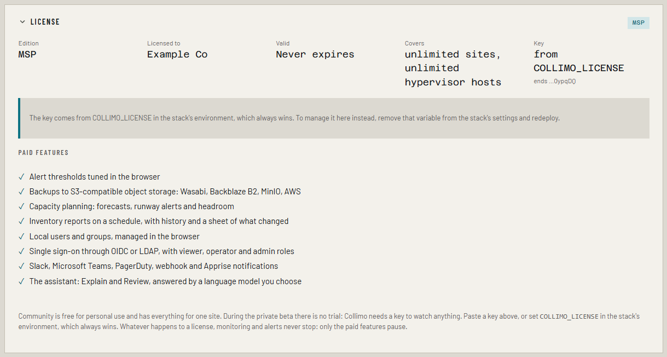Select the Example Co licensee text
The width and height of the screenshot is (667, 357).
tap(177, 54)
